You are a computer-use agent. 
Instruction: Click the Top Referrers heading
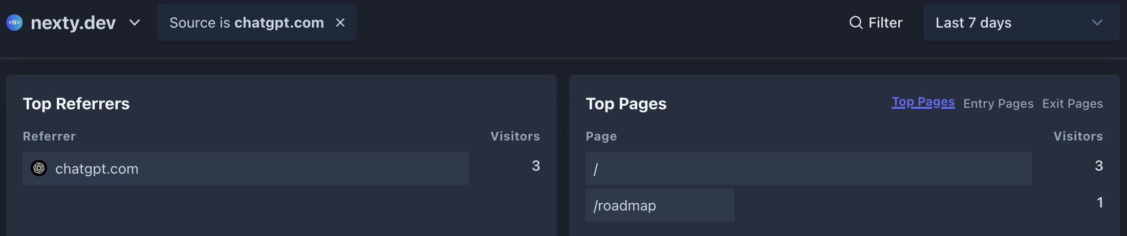pos(76,104)
